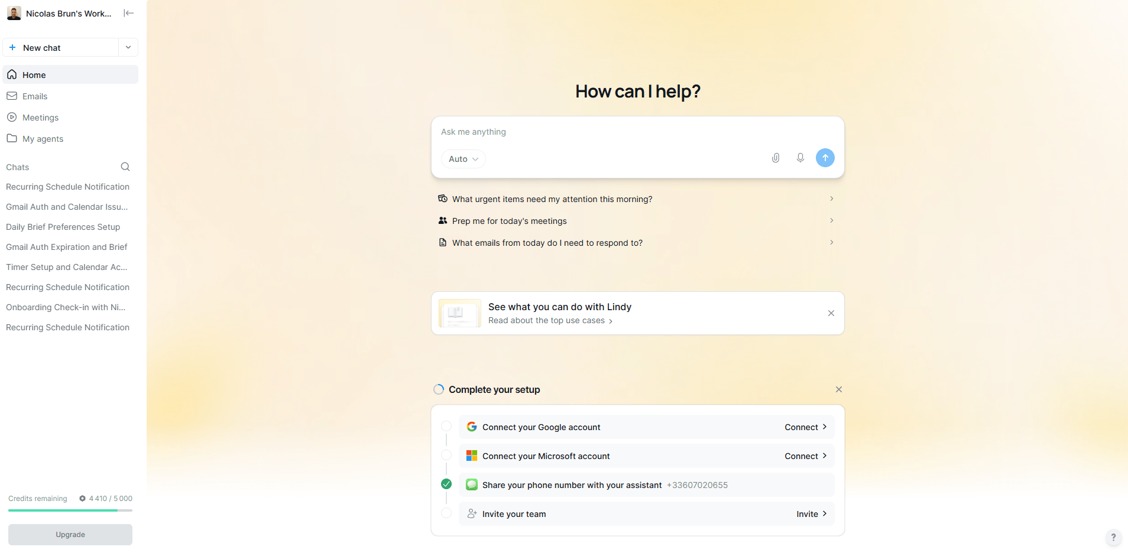The image size is (1128, 553).
Task: Close the Complete your setup section
Action: pyautogui.click(x=839, y=389)
